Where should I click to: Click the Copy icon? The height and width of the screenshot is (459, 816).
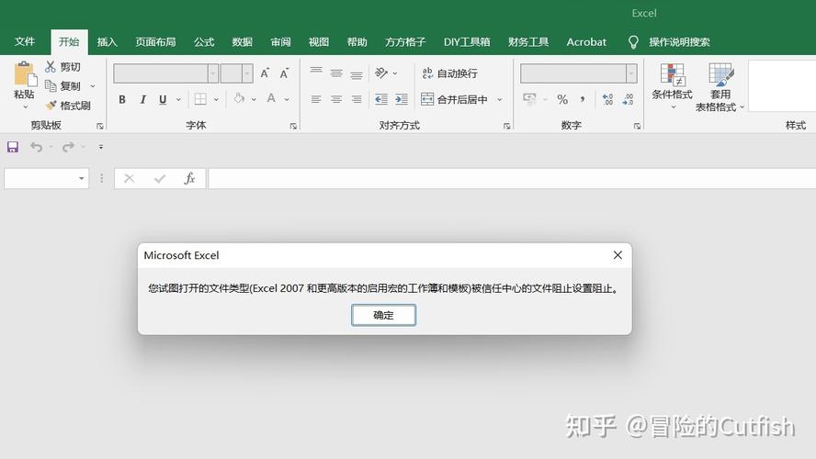click(51, 85)
